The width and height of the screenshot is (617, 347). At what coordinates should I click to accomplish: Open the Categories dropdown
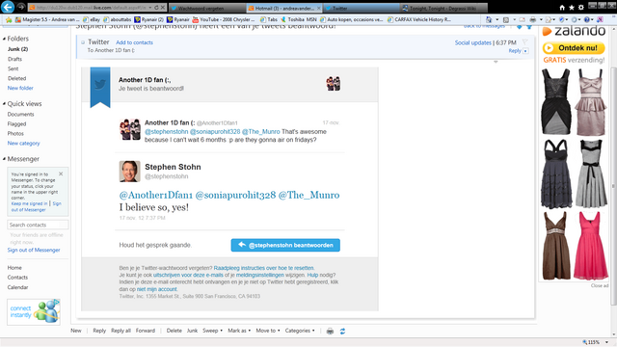300,331
